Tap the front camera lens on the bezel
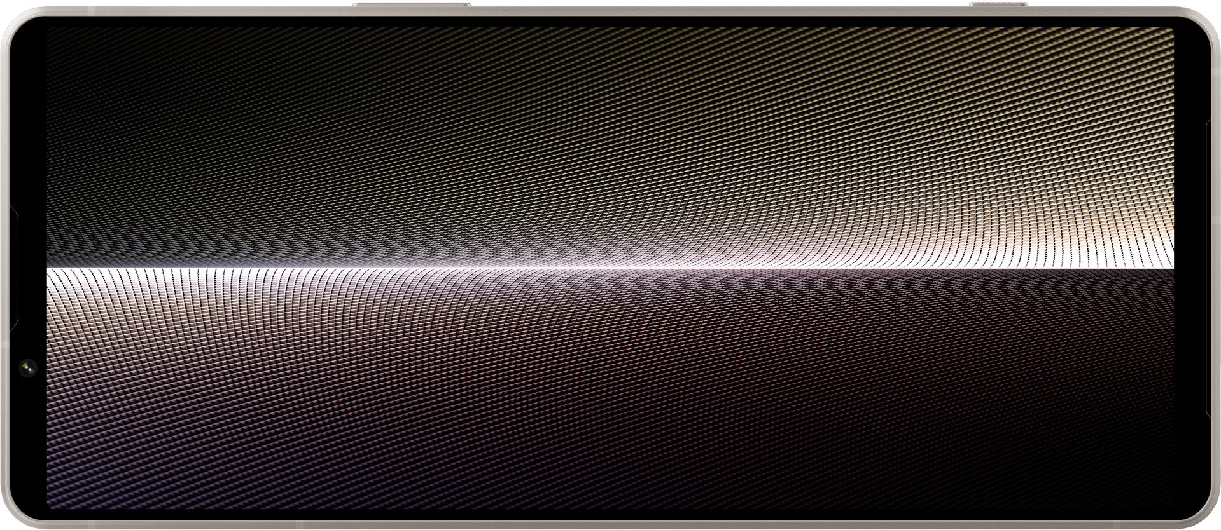This screenshot has width=1221, height=530. 28,367
